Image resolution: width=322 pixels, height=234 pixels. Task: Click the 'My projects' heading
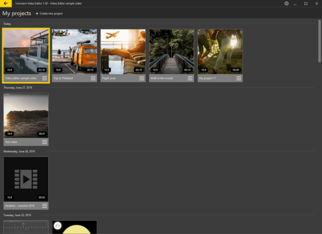[x=17, y=14]
